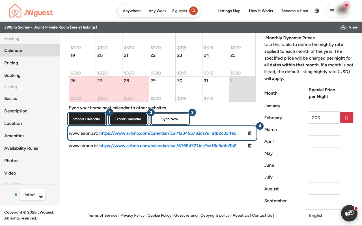Click the JWguest logo
This screenshot has width=362, height=226.
click(31, 11)
